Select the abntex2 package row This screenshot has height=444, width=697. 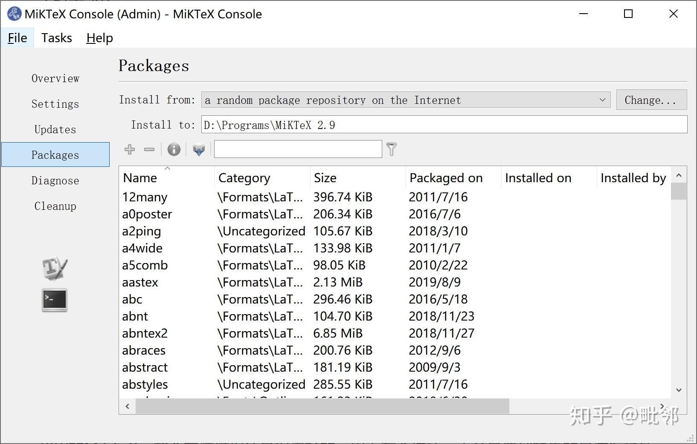coord(145,333)
